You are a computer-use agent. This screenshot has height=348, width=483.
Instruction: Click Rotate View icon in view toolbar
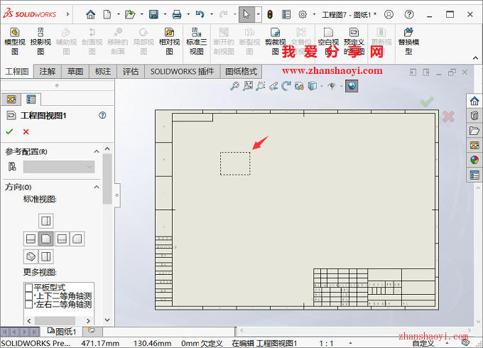(x=286, y=86)
